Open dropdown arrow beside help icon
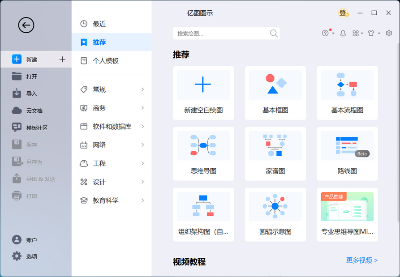 pos(333,34)
